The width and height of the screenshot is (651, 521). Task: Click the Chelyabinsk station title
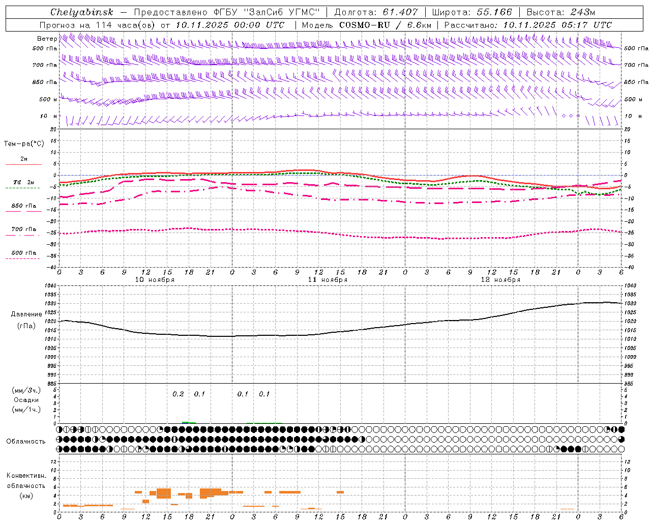[x=81, y=12]
